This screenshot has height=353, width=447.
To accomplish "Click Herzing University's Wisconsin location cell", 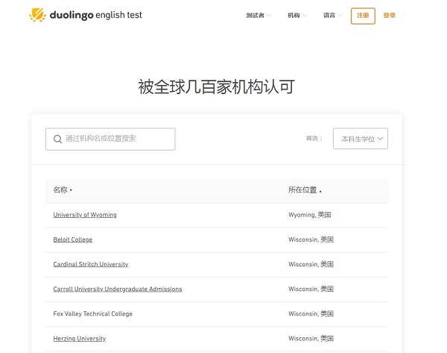I will point(311,338).
